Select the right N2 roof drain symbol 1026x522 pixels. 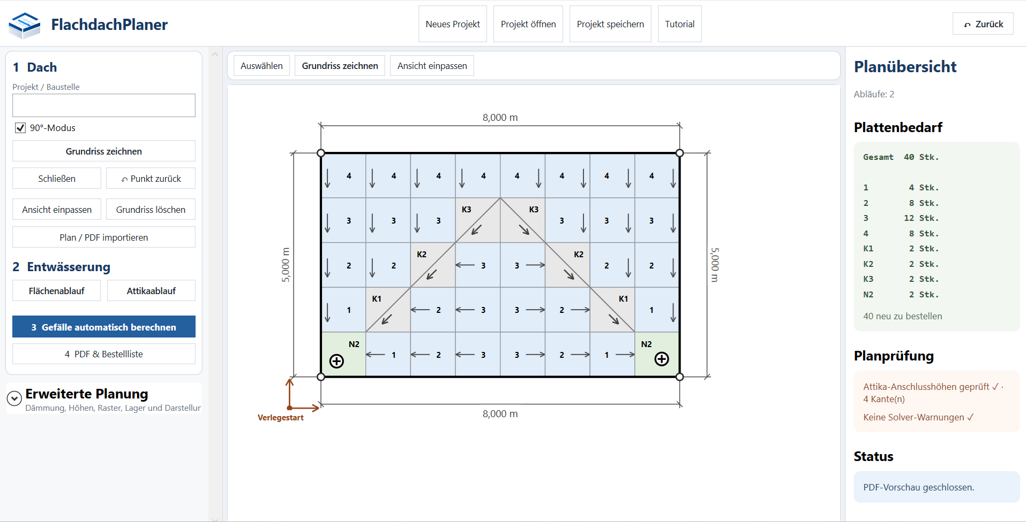point(662,359)
